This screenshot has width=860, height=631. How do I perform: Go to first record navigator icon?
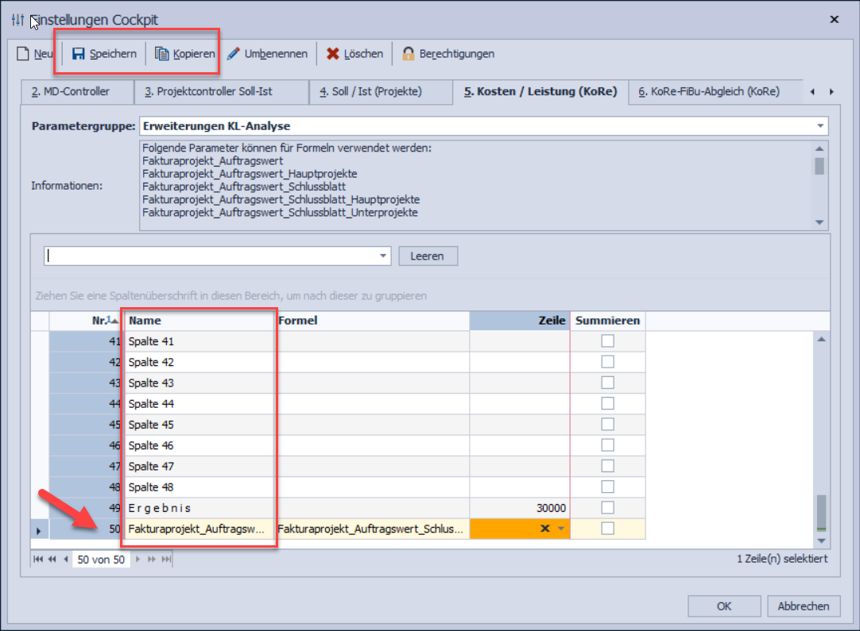(x=37, y=560)
